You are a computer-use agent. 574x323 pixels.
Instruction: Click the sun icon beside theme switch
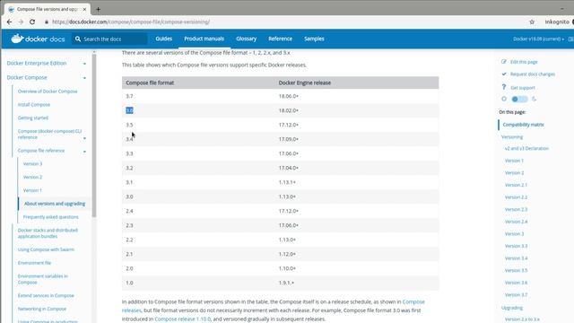point(504,99)
